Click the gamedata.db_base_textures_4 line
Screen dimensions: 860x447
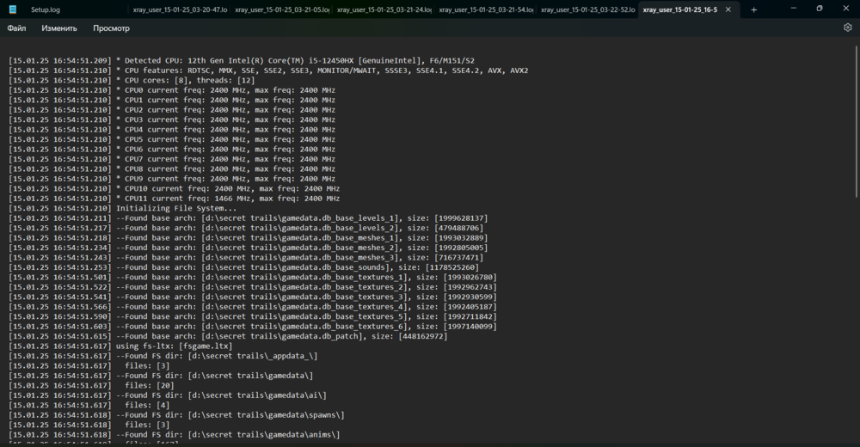252,307
